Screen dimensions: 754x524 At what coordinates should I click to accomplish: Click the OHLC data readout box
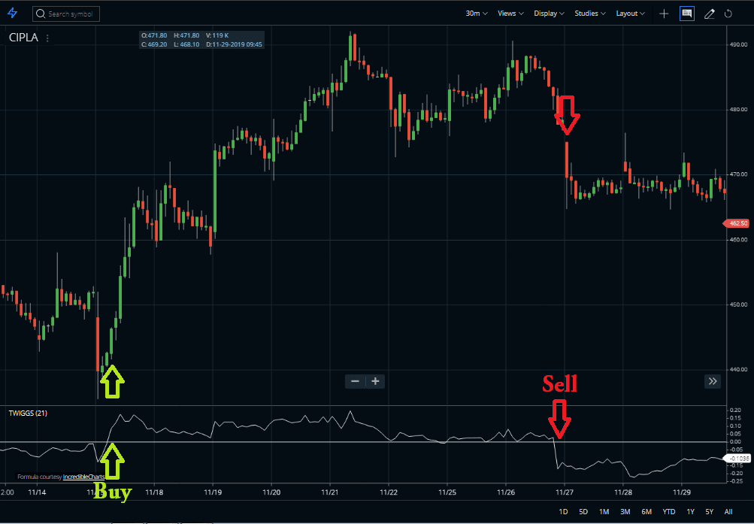[x=201, y=40]
